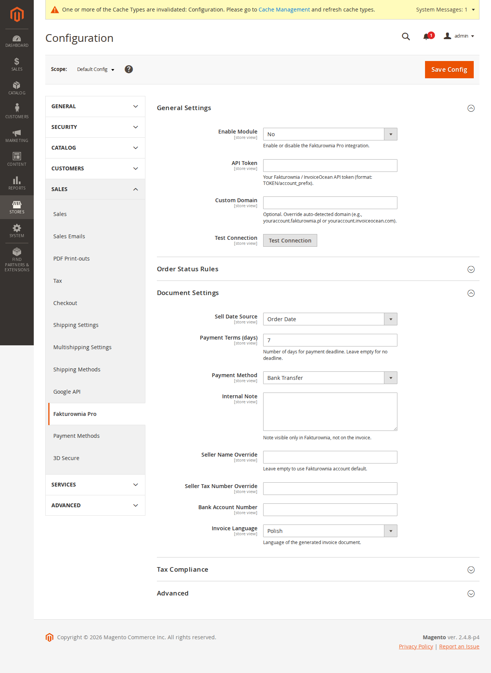
Task: Click the Save Config button
Action: coord(449,69)
